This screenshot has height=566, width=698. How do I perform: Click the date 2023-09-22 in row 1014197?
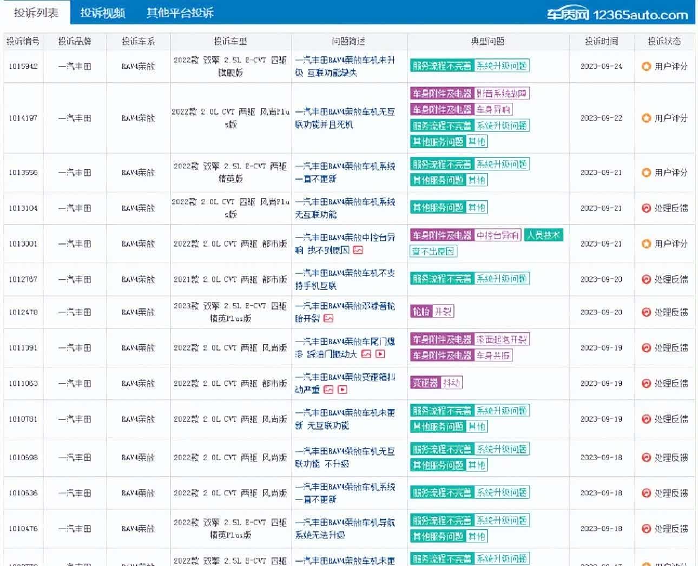click(x=601, y=118)
